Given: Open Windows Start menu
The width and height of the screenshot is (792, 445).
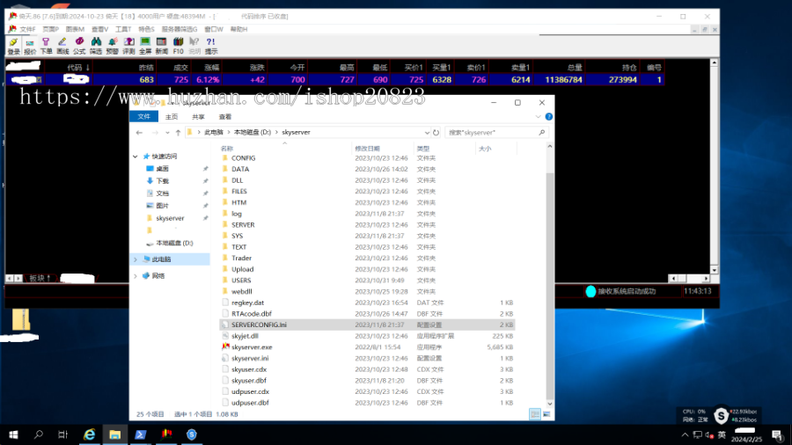Looking at the screenshot, I should 13,434.
